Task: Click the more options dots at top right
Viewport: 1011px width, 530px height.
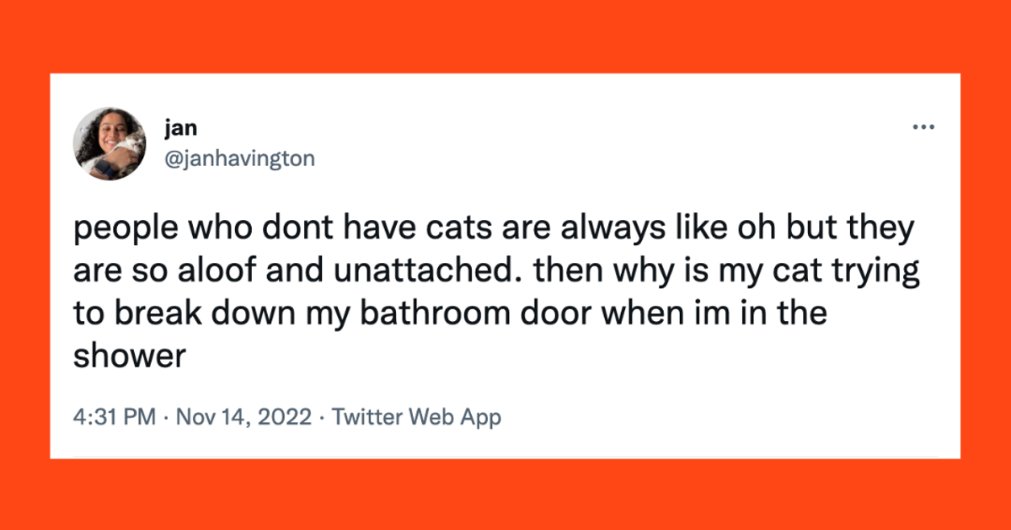Action: pyautogui.click(x=924, y=126)
